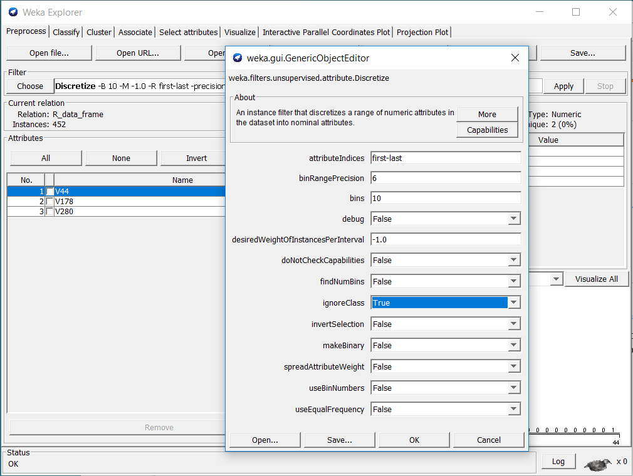Cancel the GenericObjectEditor dialog

(x=489, y=440)
